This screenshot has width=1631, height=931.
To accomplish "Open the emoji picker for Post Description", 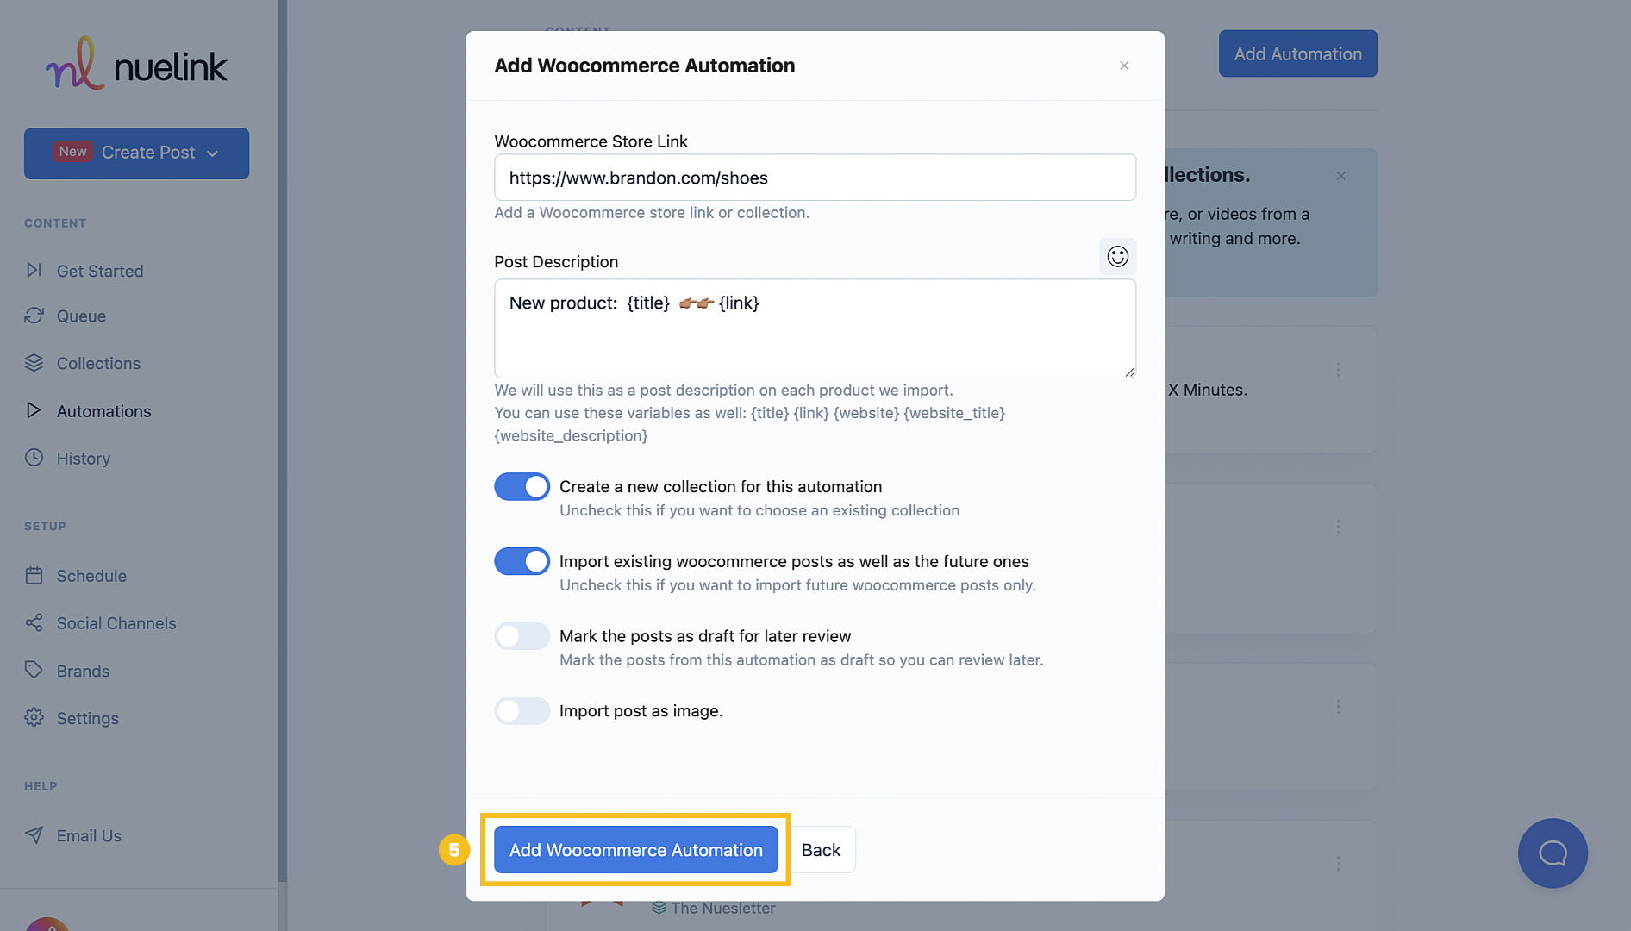I will coord(1117,256).
